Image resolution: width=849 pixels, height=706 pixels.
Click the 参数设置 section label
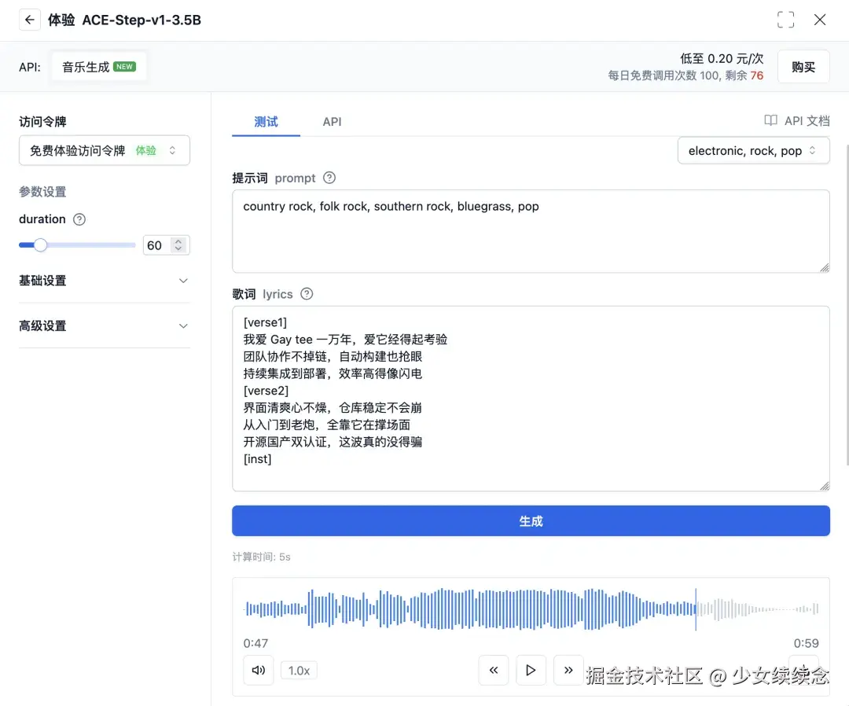(42, 192)
